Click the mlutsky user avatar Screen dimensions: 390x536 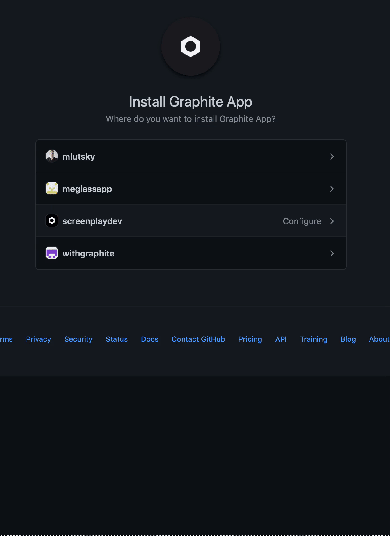(x=52, y=156)
